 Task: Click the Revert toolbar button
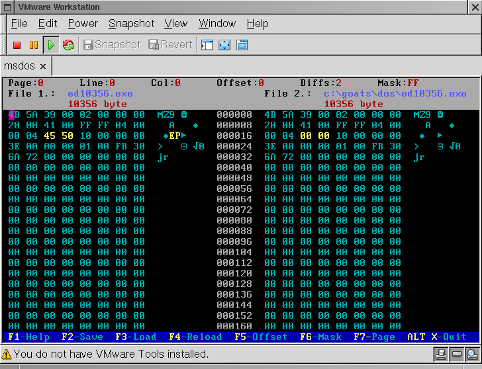[170, 45]
